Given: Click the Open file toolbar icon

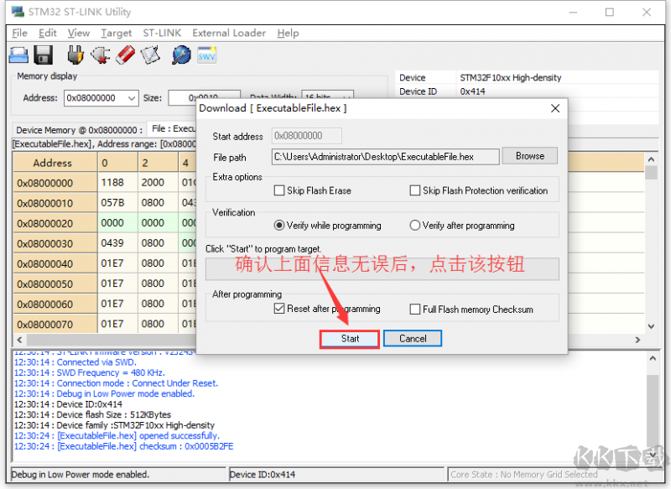Looking at the screenshot, I should tap(18, 55).
